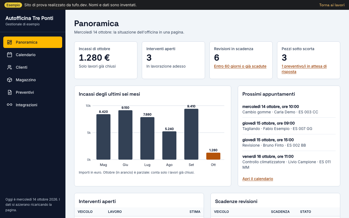This screenshot has width=349, height=218.
Task: Click the Magazzino box icon
Action: [x=10, y=80]
